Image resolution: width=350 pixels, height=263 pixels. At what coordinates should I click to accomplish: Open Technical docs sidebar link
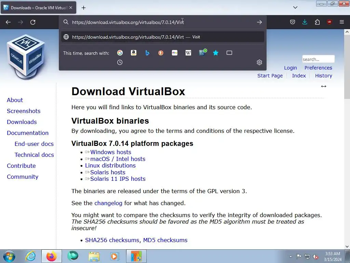(x=34, y=155)
